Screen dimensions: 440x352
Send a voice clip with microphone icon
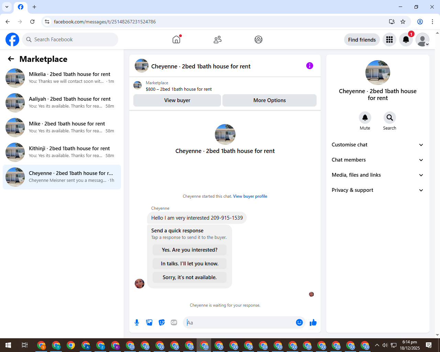tap(137, 322)
